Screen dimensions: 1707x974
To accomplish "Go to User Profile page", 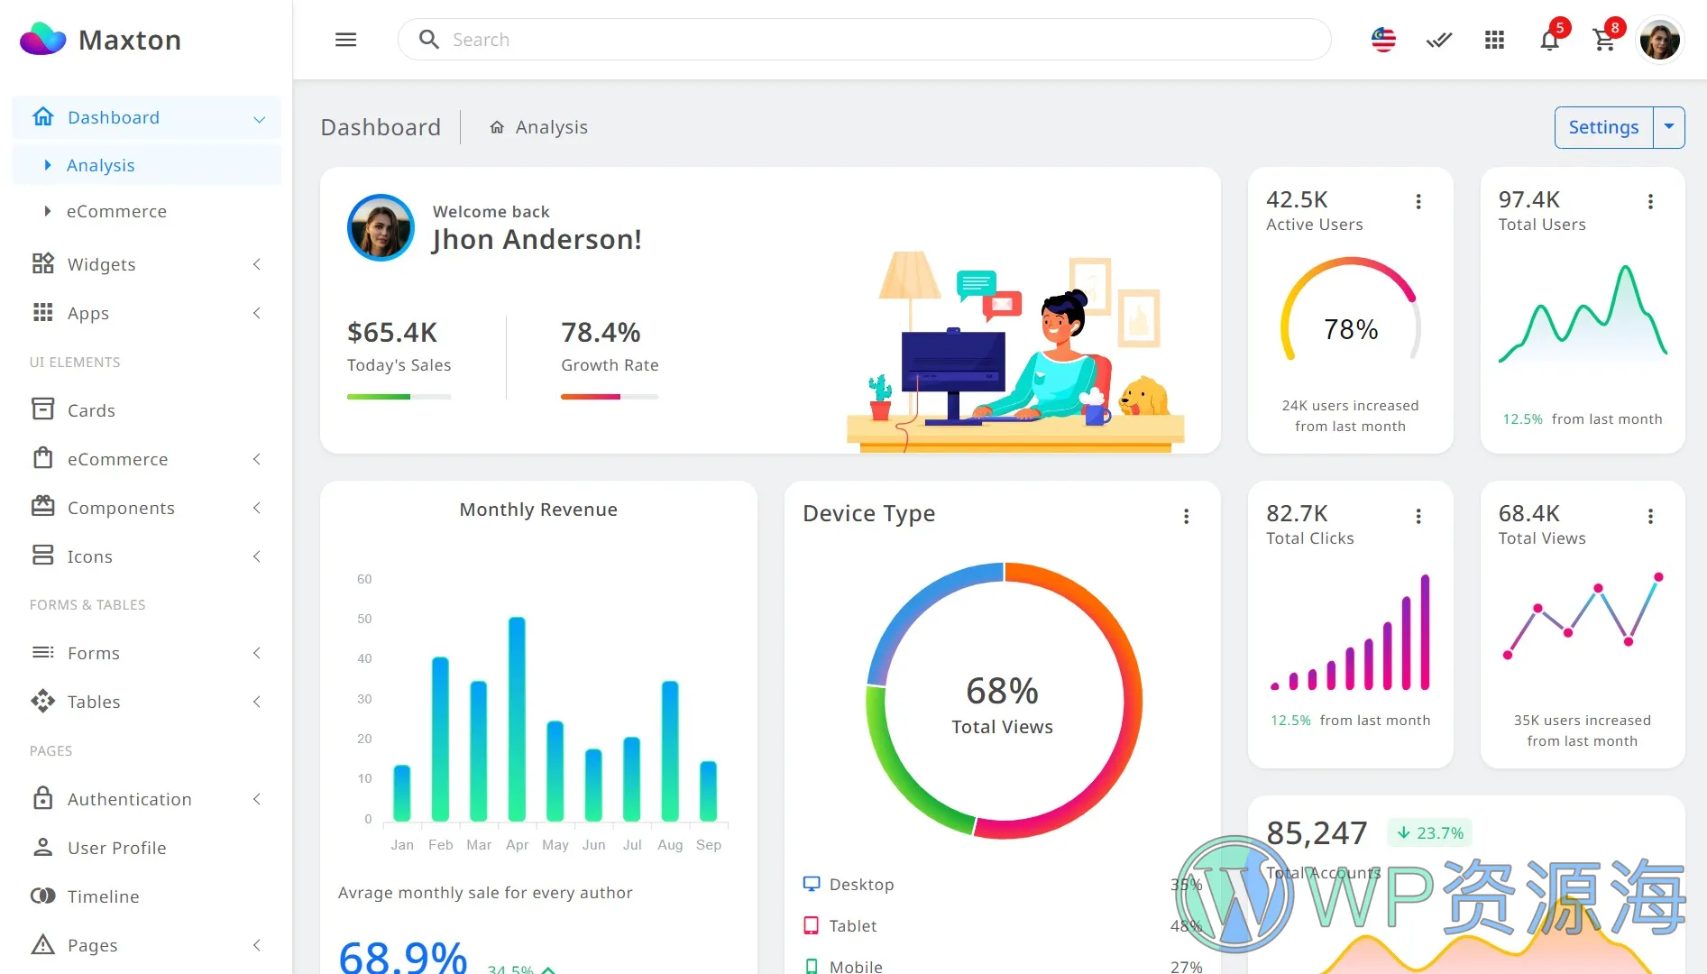I will pyautogui.click(x=116, y=848).
